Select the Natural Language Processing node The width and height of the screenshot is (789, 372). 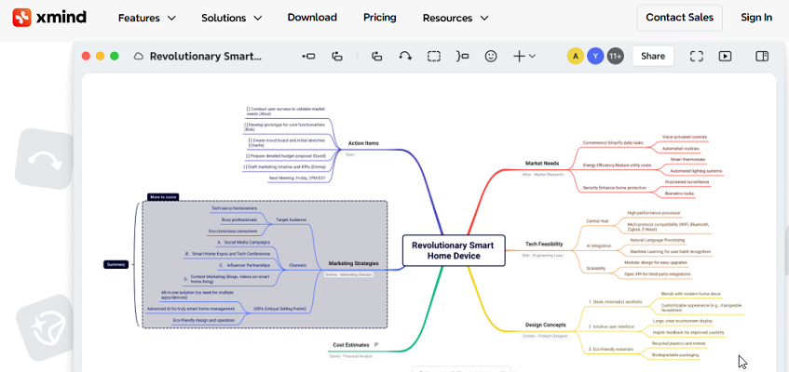click(657, 240)
